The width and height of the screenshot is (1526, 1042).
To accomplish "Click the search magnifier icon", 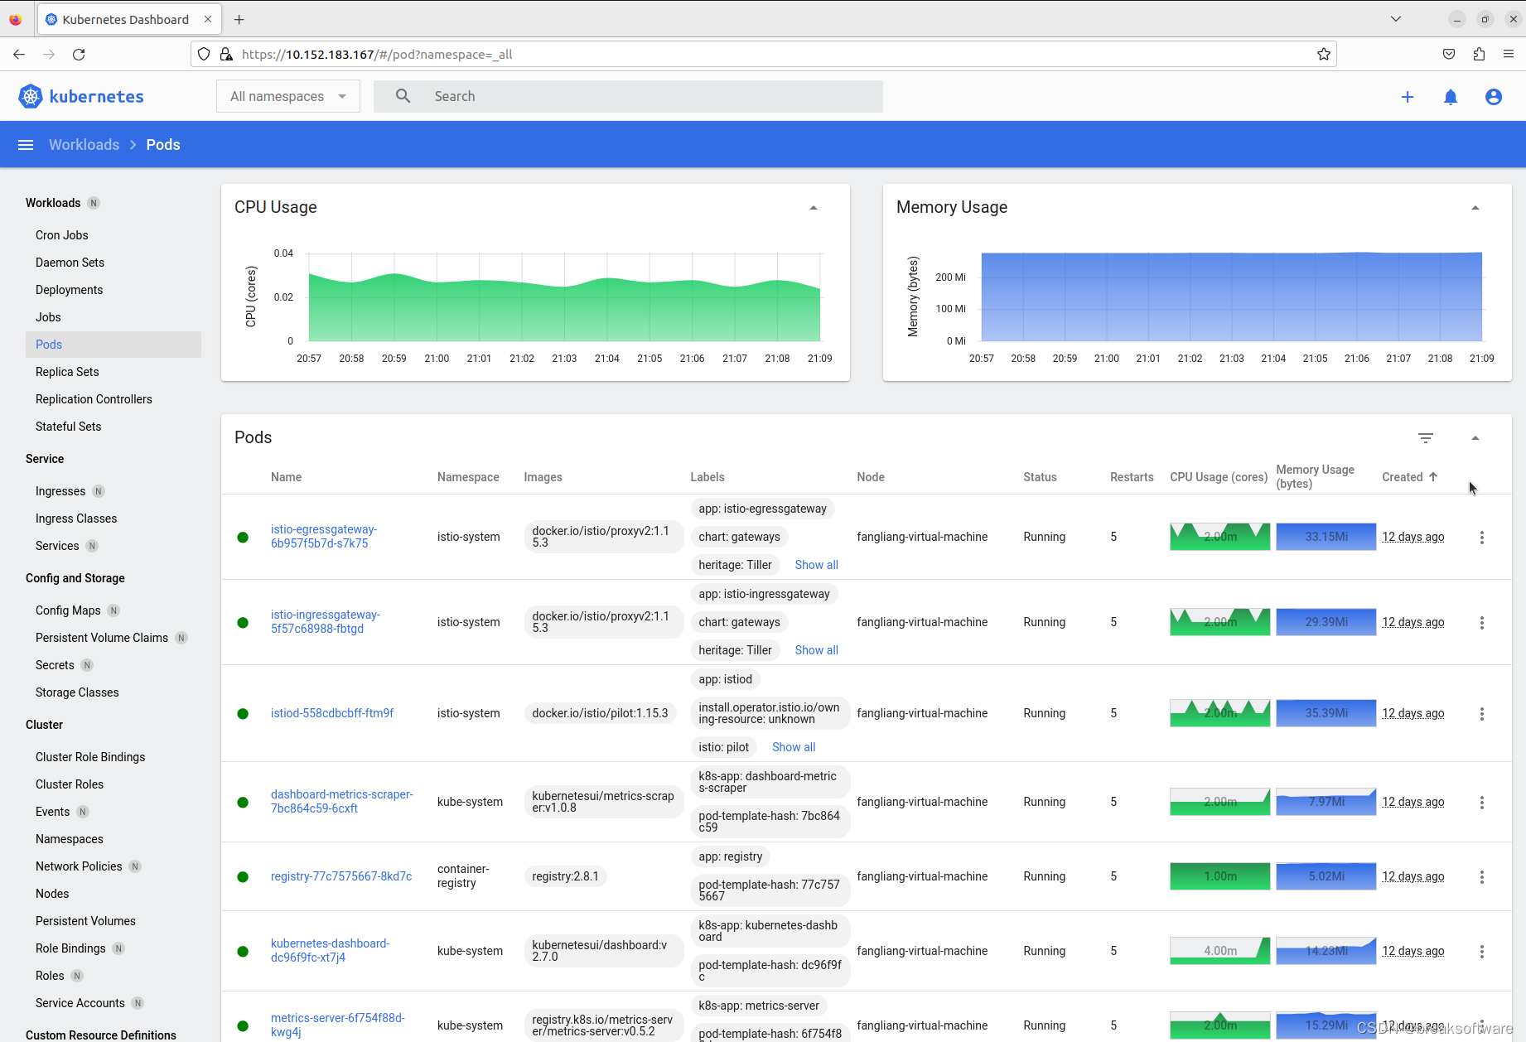I will click(x=403, y=96).
